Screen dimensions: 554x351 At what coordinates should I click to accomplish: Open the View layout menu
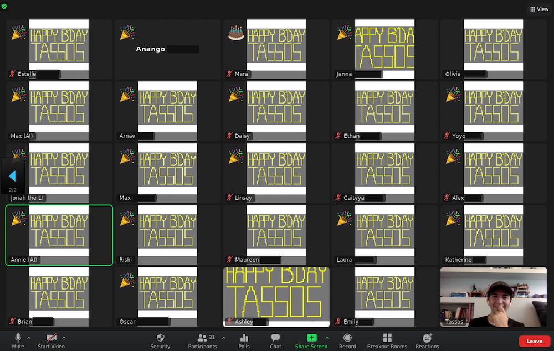click(539, 9)
